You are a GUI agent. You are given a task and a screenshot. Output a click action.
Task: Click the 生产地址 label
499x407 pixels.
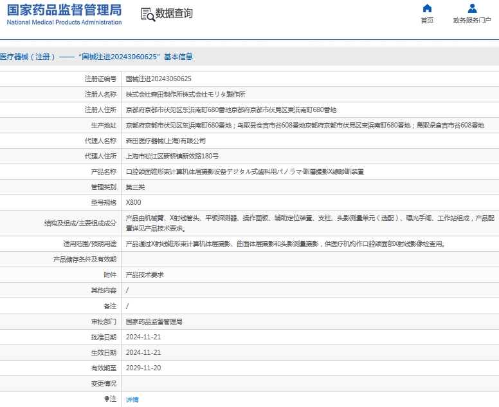104,125
